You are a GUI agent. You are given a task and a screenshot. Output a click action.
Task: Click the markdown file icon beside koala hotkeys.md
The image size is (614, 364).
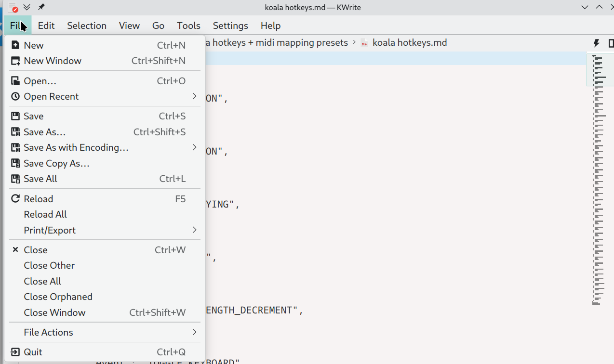click(364, 43)
